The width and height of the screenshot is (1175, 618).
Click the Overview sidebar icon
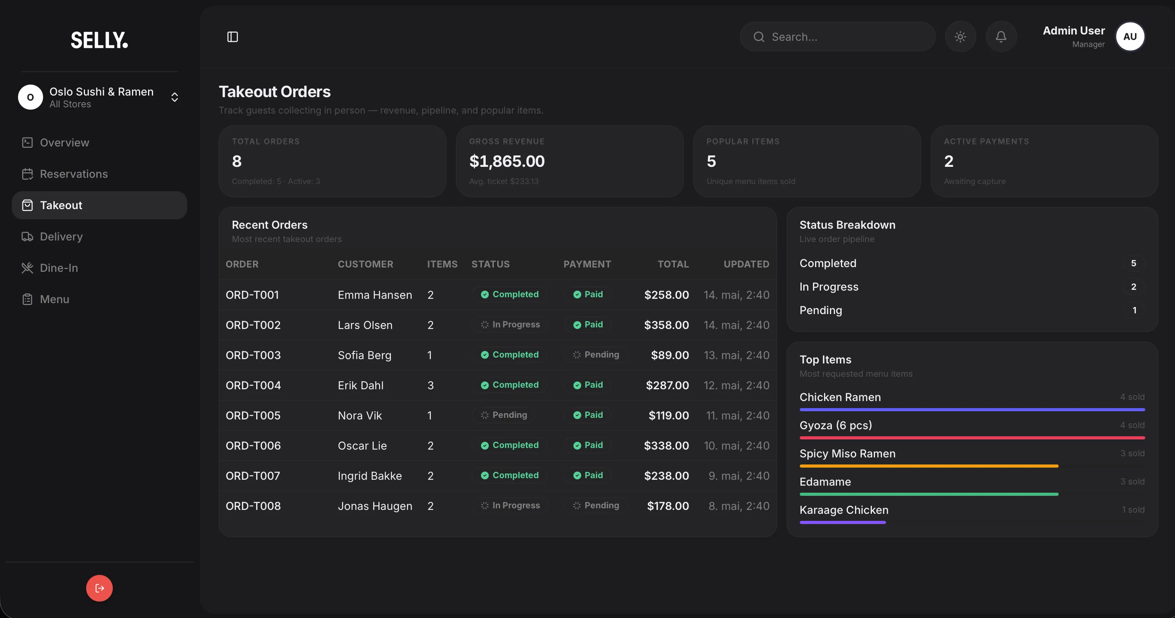(27, 142)
